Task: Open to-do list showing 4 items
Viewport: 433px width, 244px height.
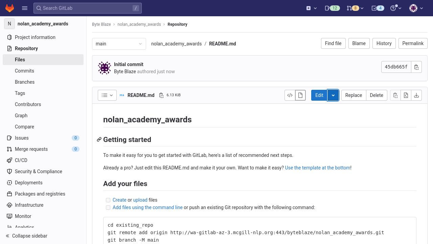Action: (x=378, y=8)
